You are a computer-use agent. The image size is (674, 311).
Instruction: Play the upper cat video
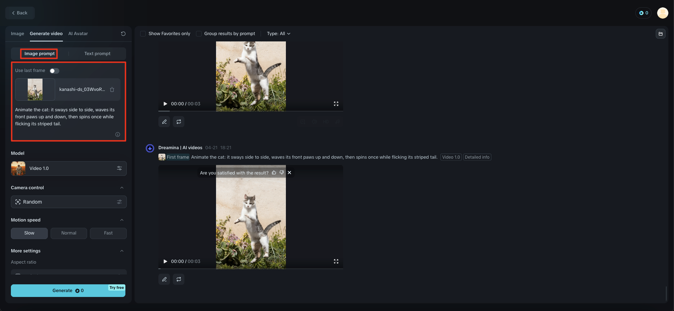coord(165,104)
